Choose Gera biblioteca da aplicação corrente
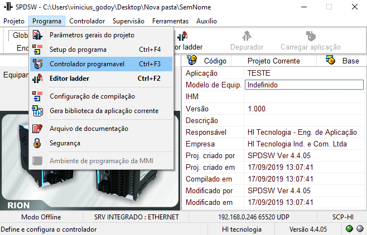The width and height of the screenshot is (367, 235). click(101, 111)
